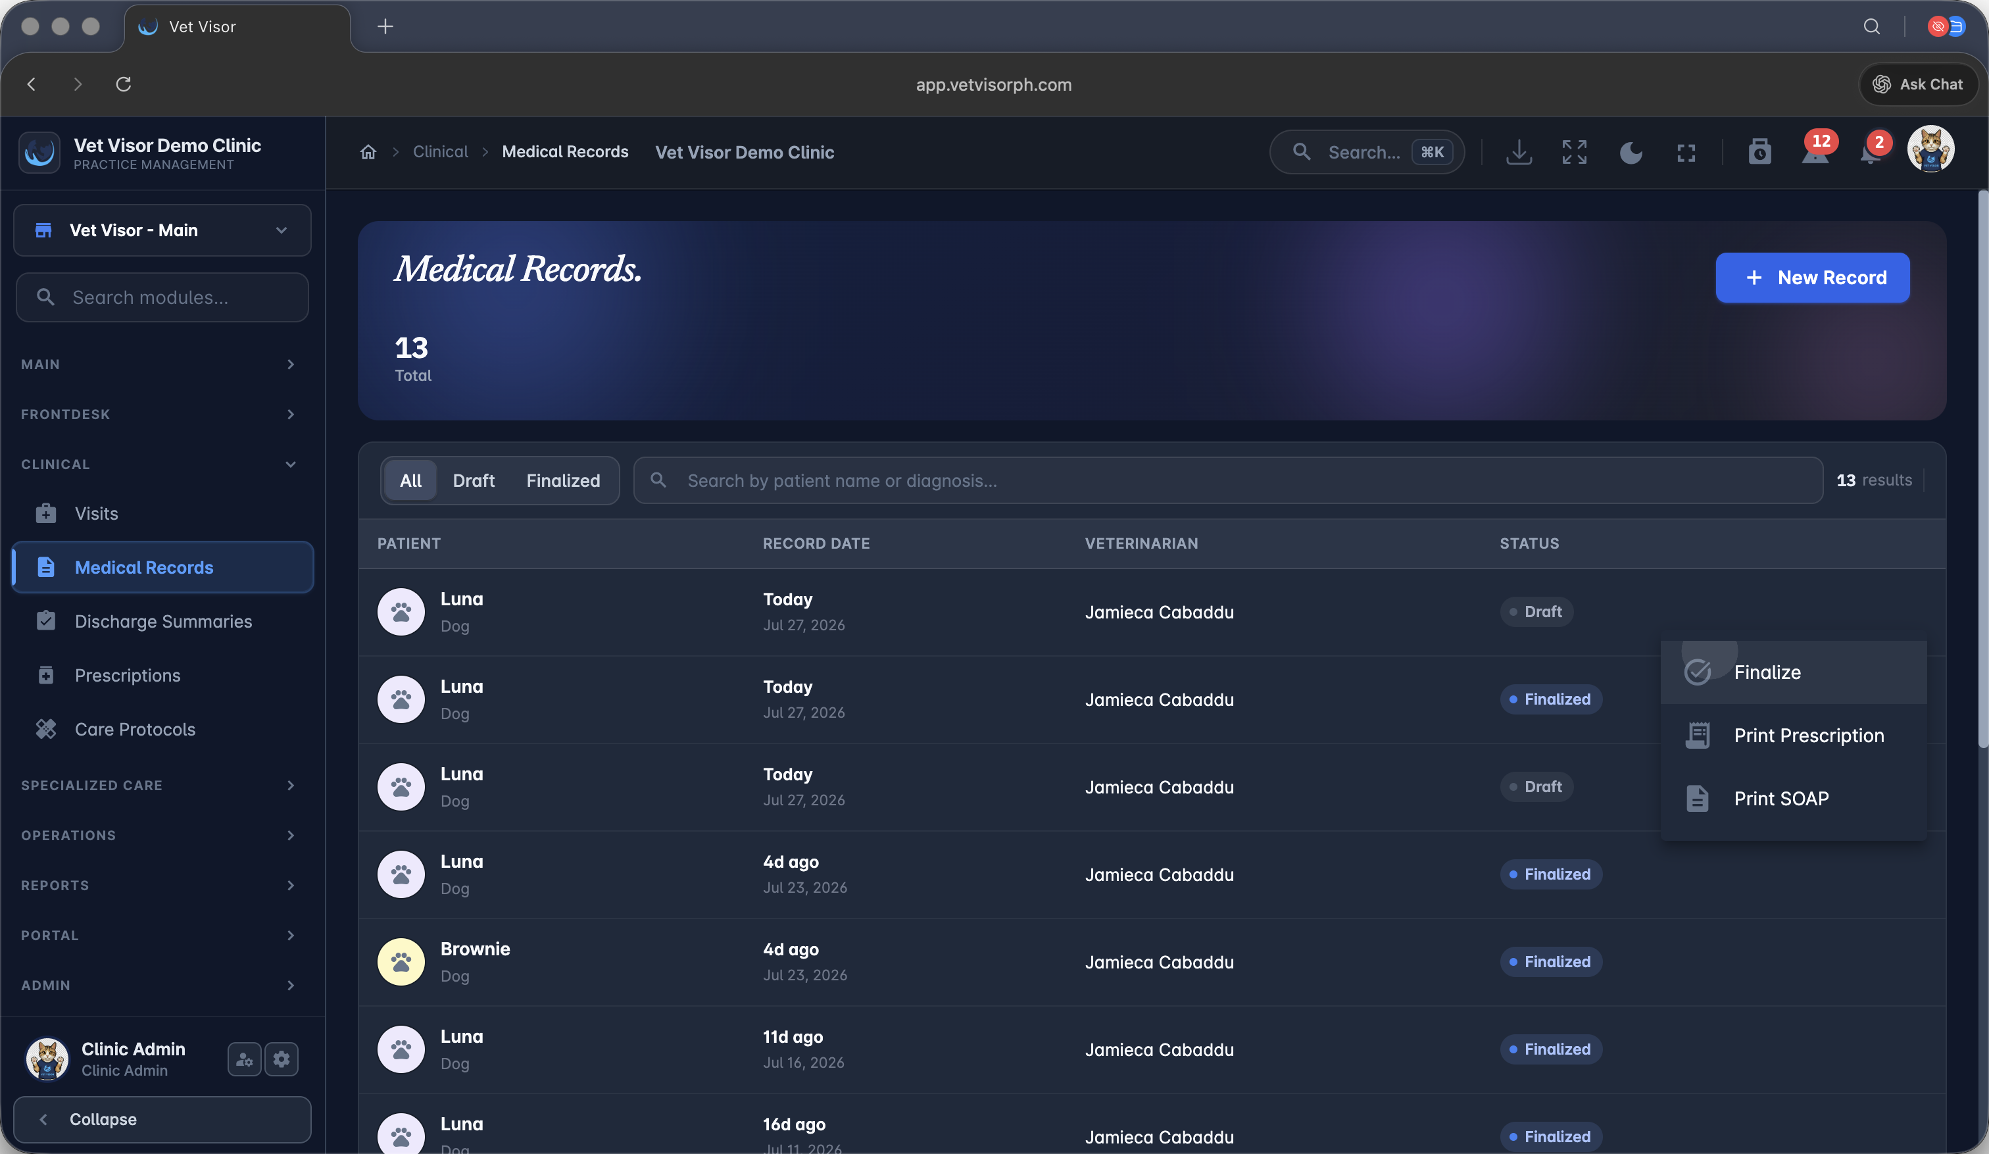Click the '16d ago' record date text
The width and height of the screenshot is (1989, 1154).
[793, 1124]
